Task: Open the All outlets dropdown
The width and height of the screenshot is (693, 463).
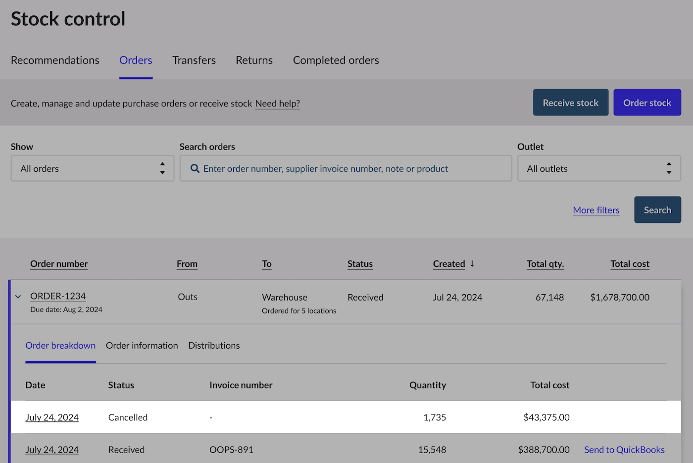Action: (598, 169)
